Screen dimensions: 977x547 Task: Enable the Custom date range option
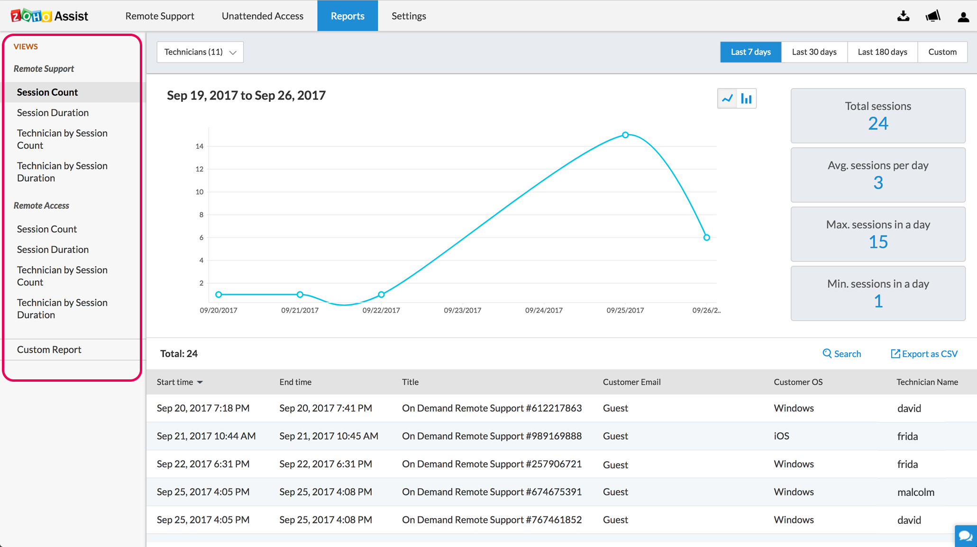pos(942,52)
